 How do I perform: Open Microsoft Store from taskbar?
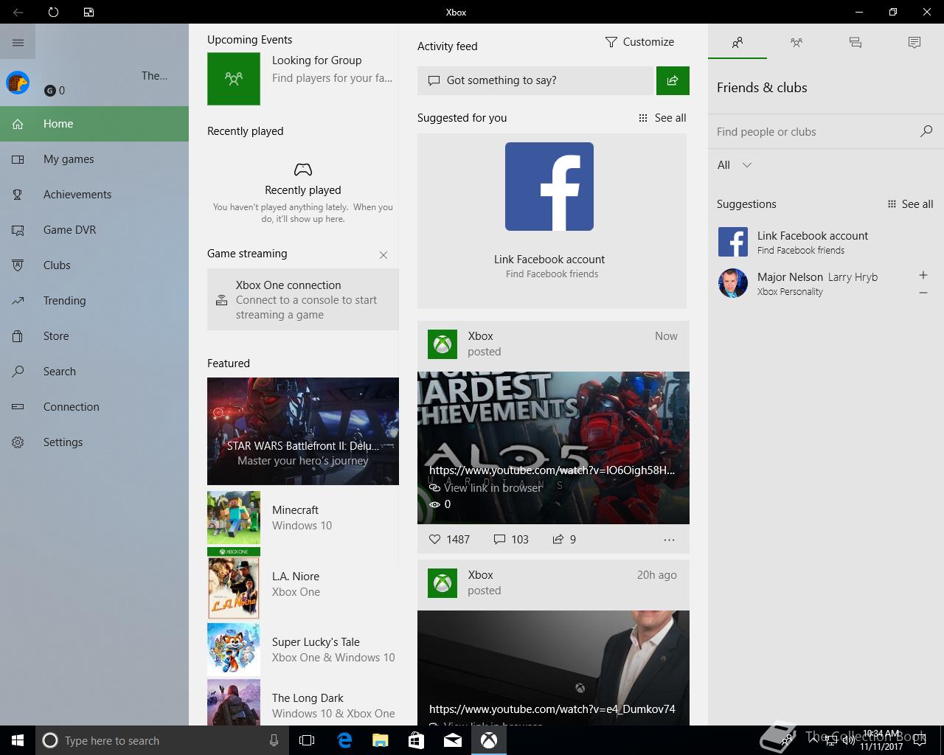click(x=416, y=740)
